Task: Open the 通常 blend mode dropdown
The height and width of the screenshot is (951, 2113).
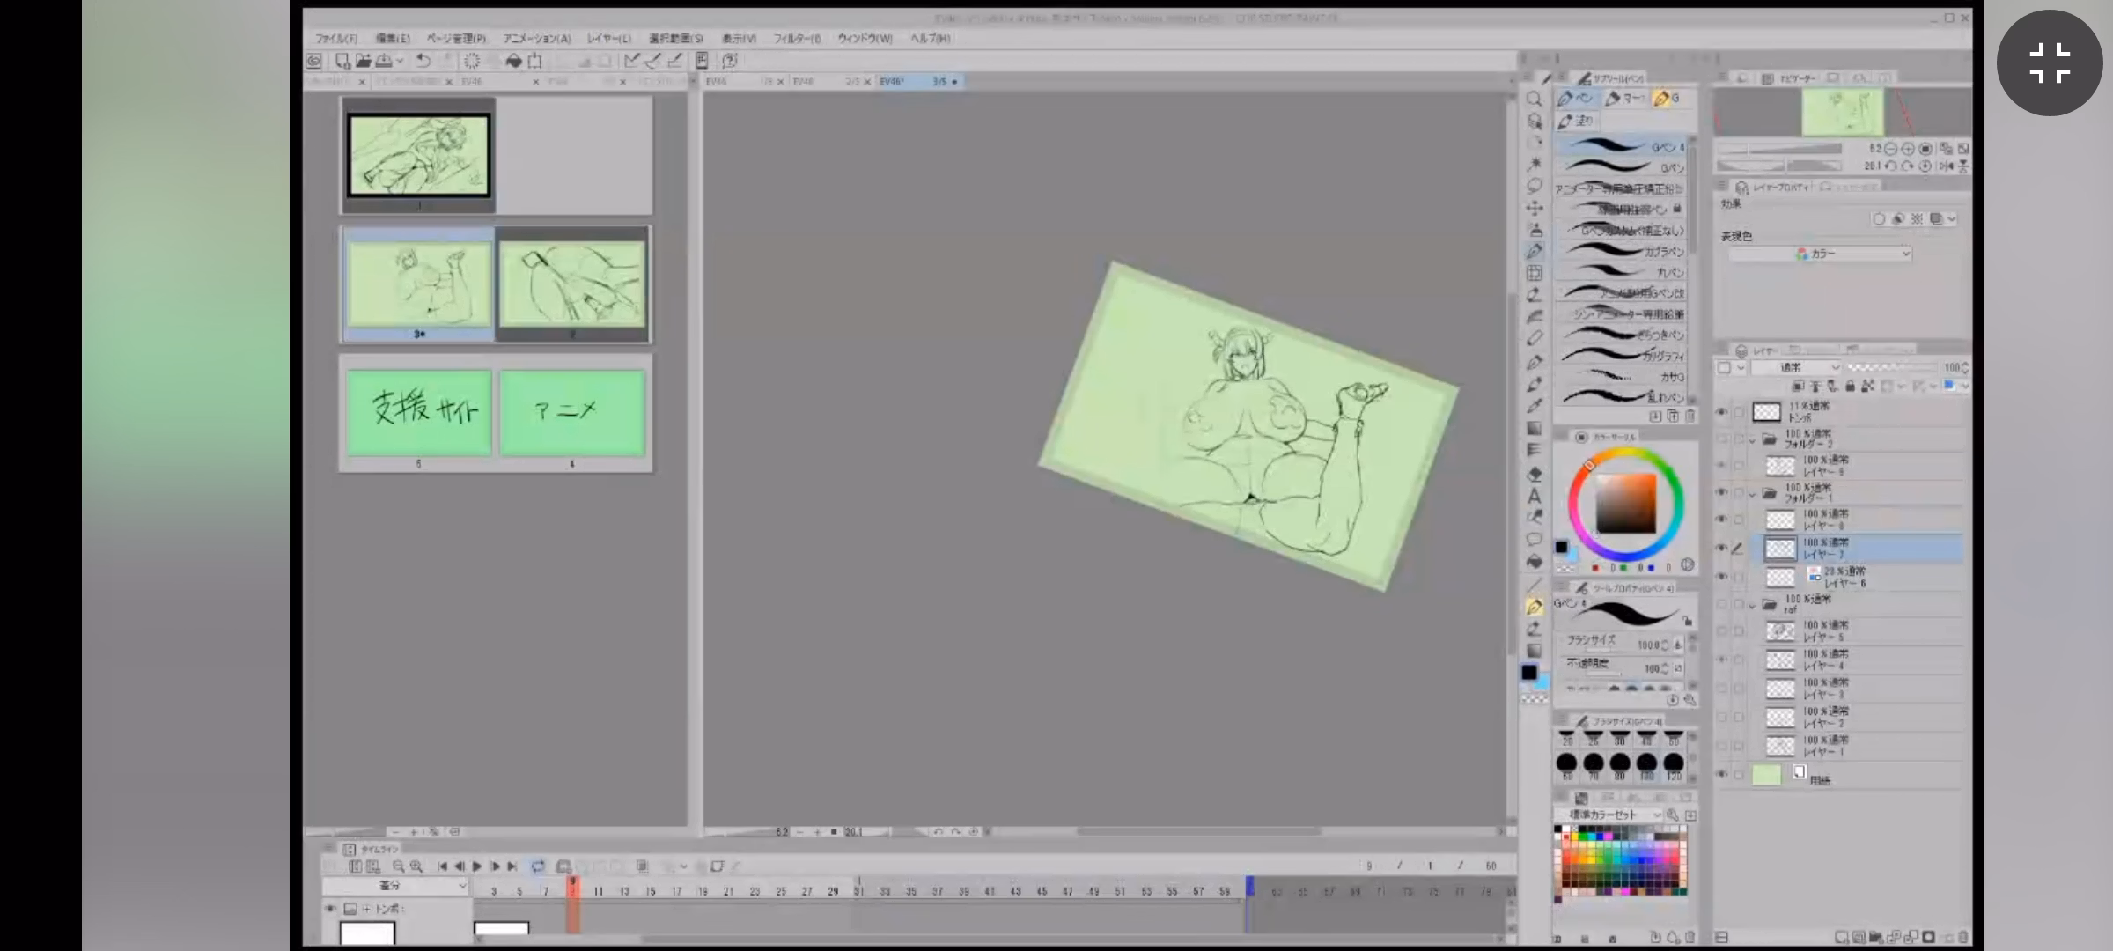Action: click(x=1796, y=367)
